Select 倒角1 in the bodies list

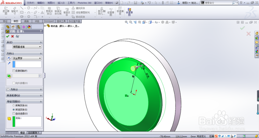click(x=18, y=118)
